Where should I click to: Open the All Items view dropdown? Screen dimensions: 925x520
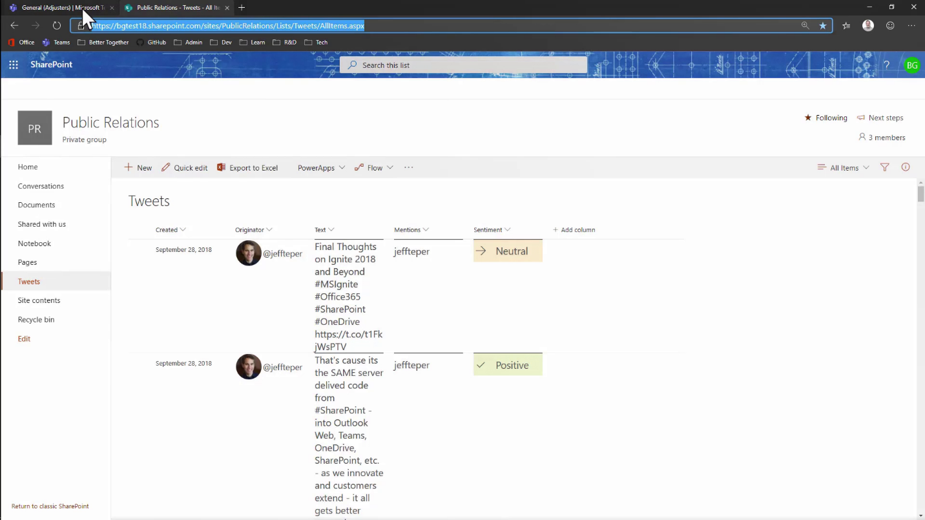coord(844,167)
